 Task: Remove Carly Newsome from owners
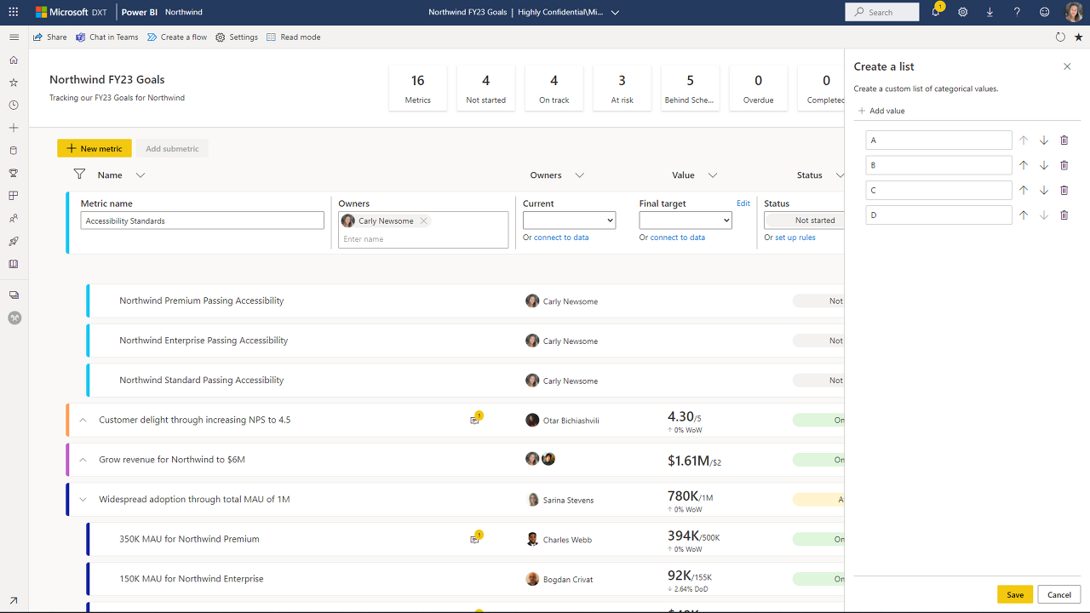tap(423, 221)
